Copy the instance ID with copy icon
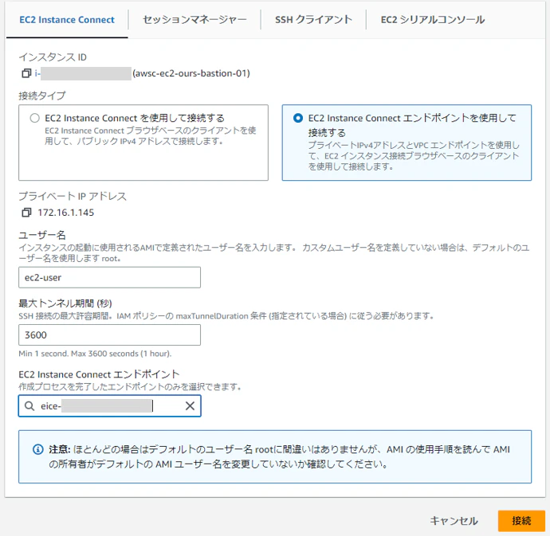The width and height of the screenshot is (550, 536). point(26,73)
